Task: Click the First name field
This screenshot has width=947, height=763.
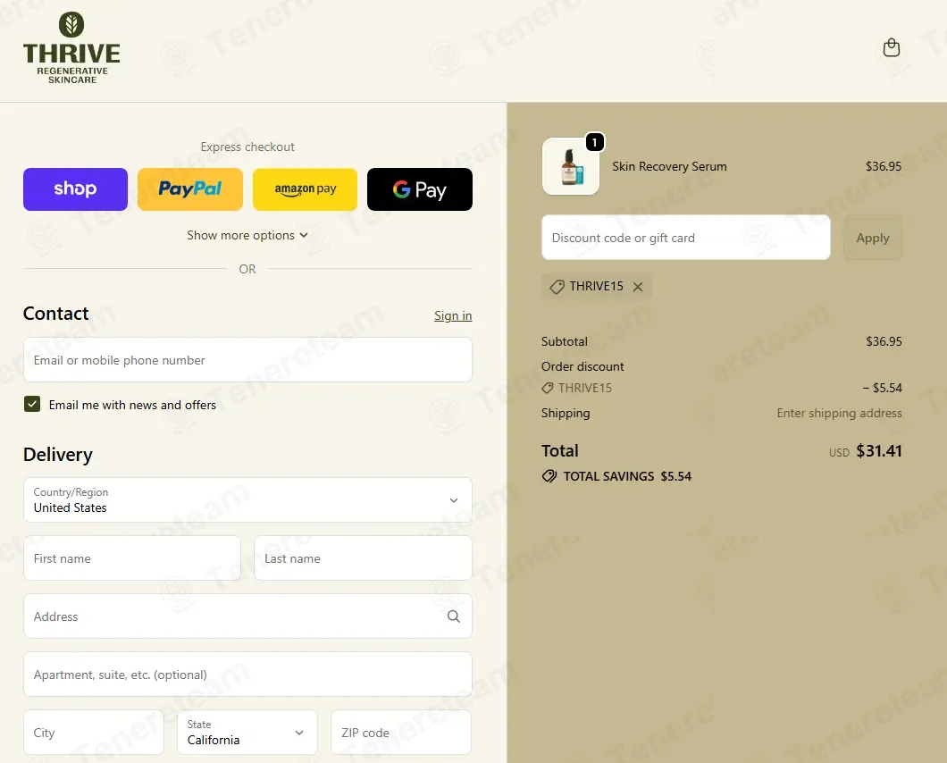Action: pyautogui.click(x=132, y=558)
